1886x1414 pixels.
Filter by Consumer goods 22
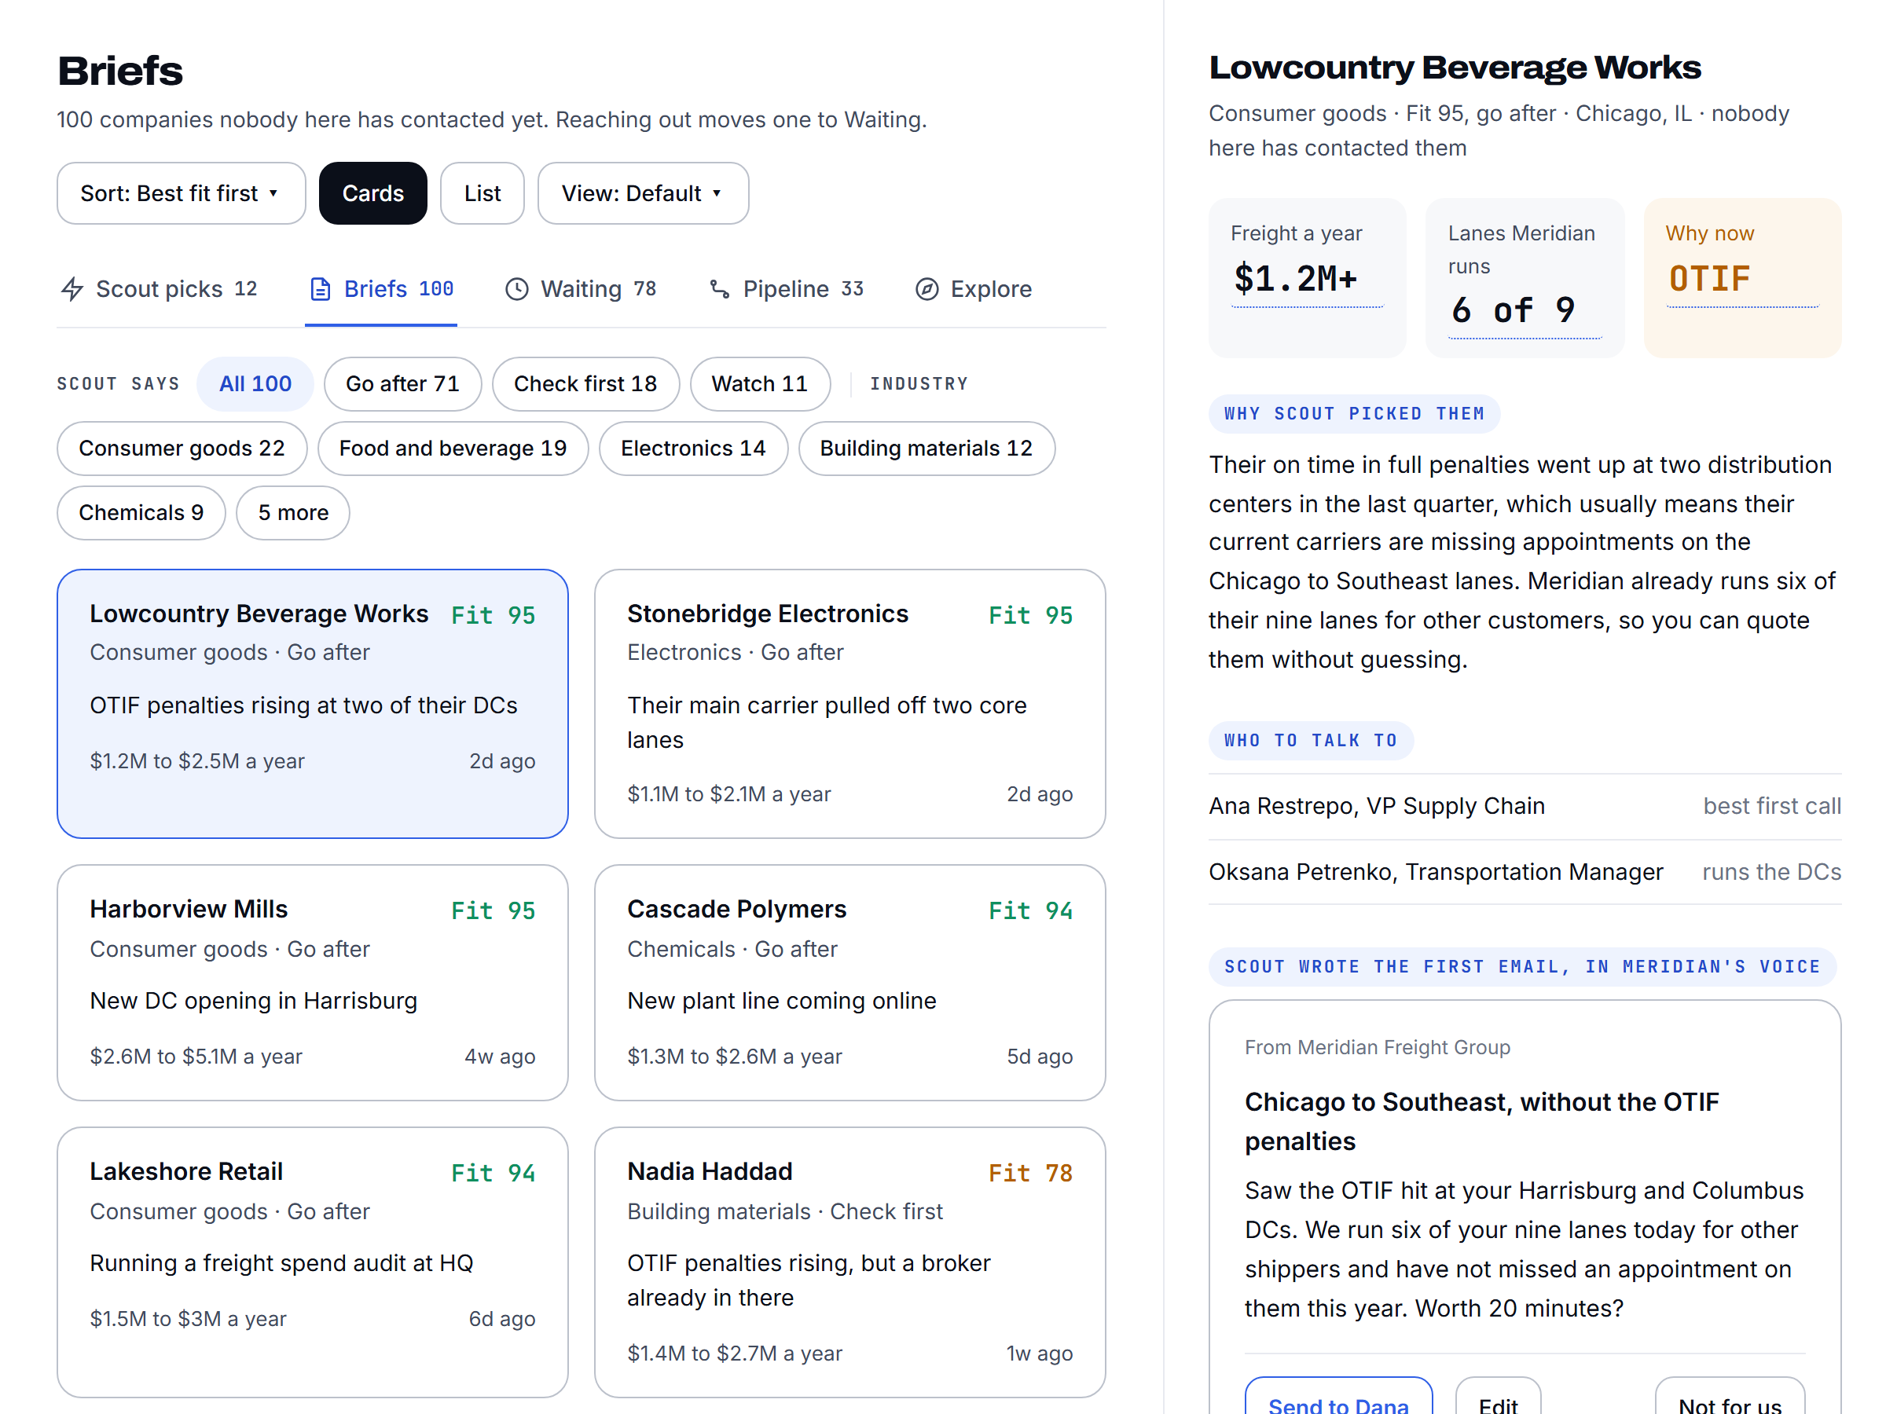[182, 449]
